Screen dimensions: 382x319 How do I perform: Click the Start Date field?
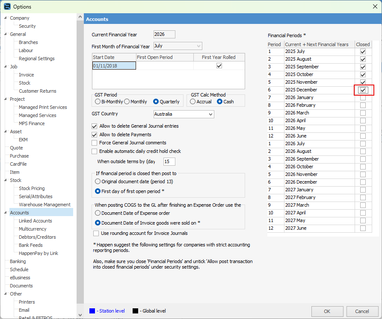click(x=114, y=66)
